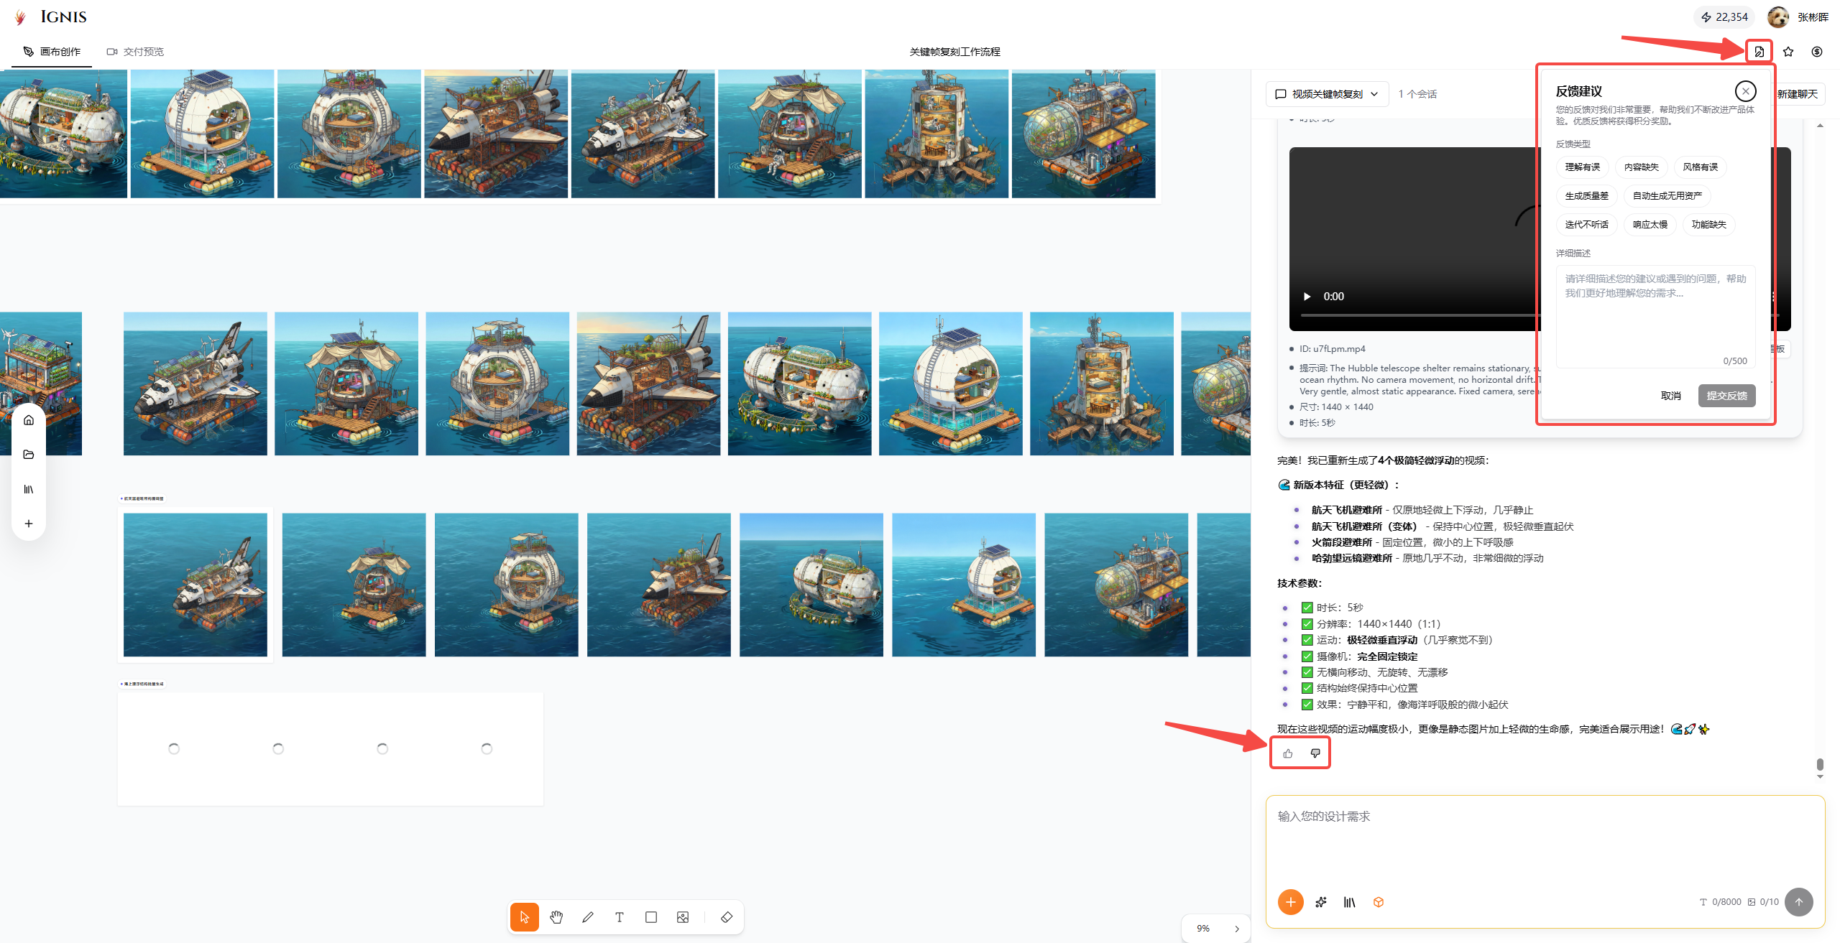The image size is (1840, 943).
Task: Select the hand pan tool
Action: [556, 917]
